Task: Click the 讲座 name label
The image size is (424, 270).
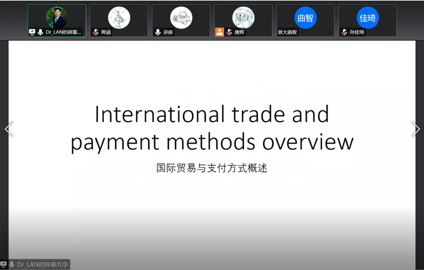Action: [x=168, y=32]
